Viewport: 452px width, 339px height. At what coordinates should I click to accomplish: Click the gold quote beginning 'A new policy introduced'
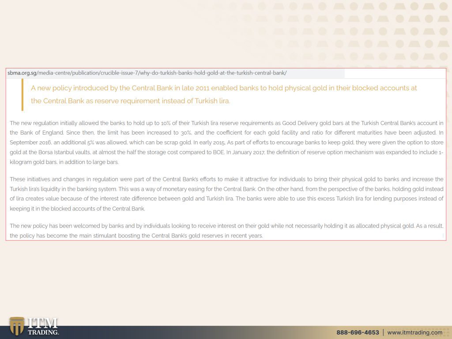click(224, 94)
